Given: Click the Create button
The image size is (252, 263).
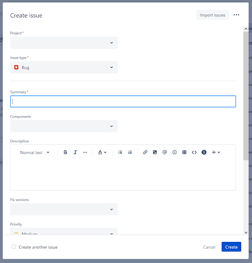Looking at the screenshot, I should (231, 247).
